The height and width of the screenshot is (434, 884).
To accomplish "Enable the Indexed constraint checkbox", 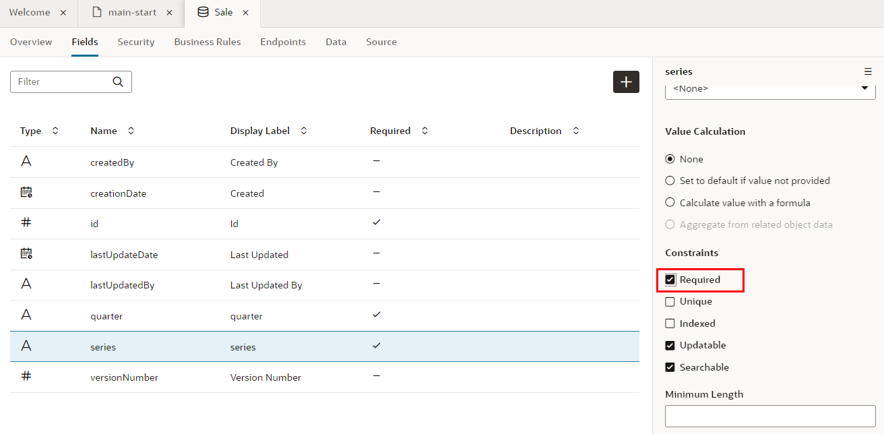I will coord(670,323).
